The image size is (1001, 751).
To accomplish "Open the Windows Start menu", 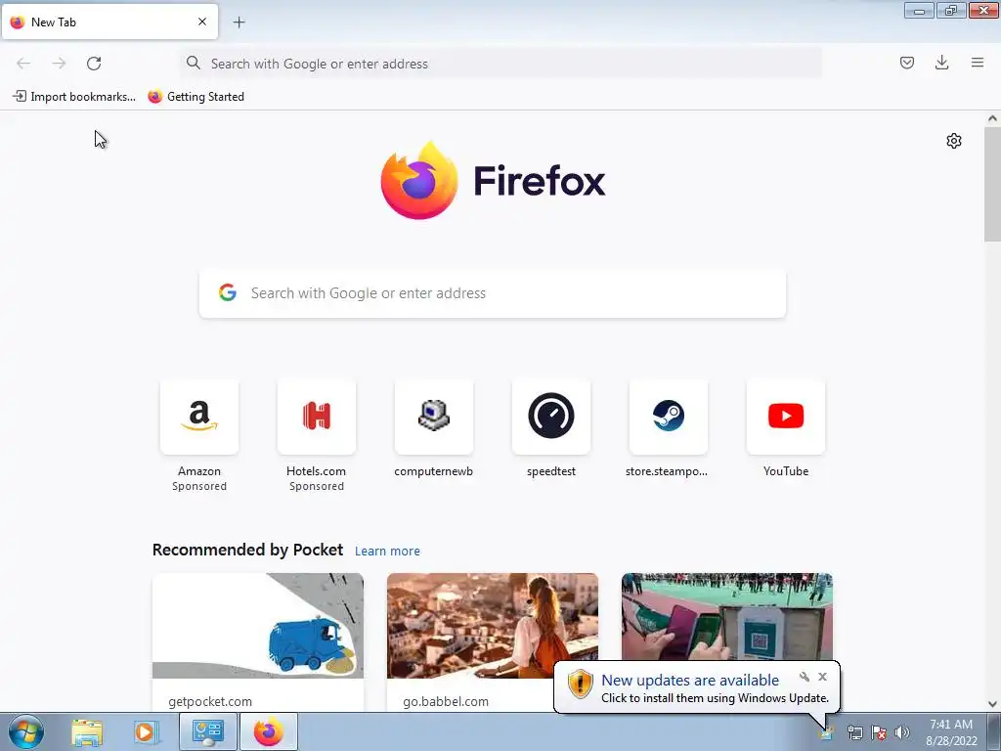I will coord(25,731).
